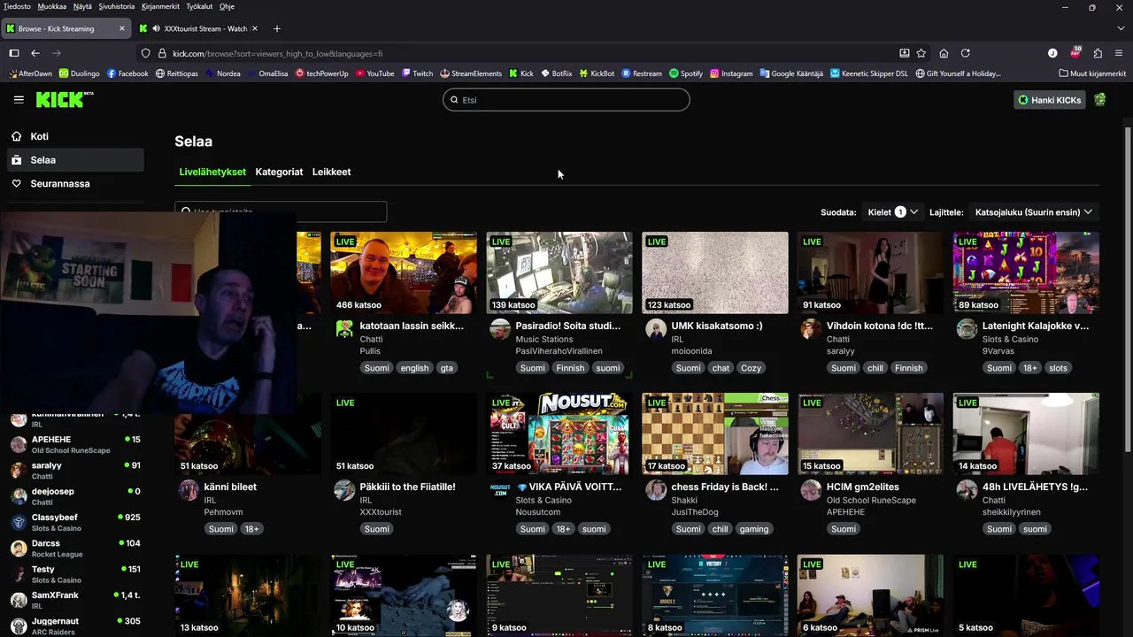Open Seurannassa following page
Viewport: 1133px width, 637px height.
(74, 184)
